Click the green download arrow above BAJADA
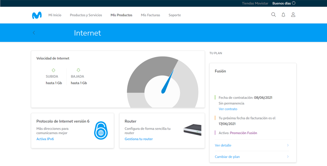The height and width of the screenshot is (166, 327). click(x=79, y=70)
